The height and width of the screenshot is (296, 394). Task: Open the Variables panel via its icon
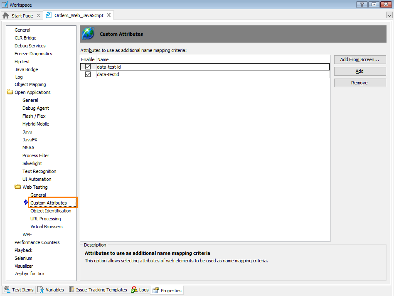tap(41, 290)
